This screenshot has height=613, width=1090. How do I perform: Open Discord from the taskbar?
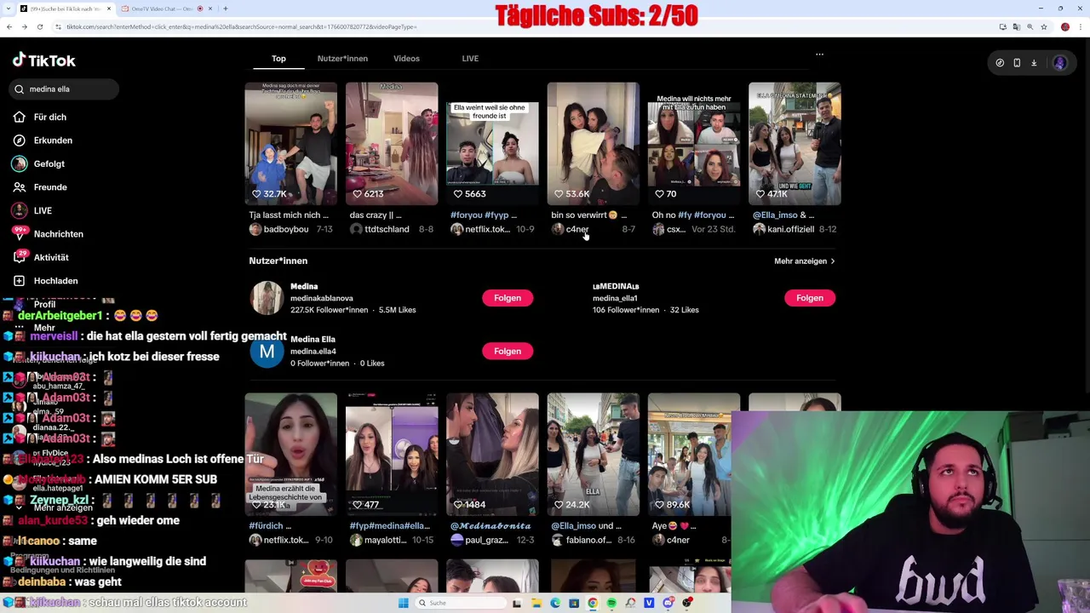(x=668, y=603)
